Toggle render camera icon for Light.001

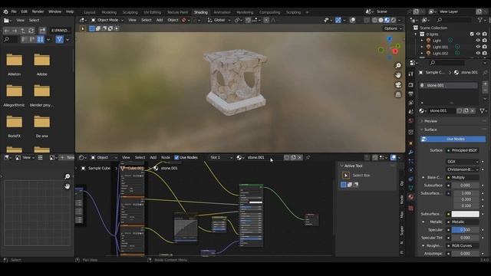pos(485,47)
